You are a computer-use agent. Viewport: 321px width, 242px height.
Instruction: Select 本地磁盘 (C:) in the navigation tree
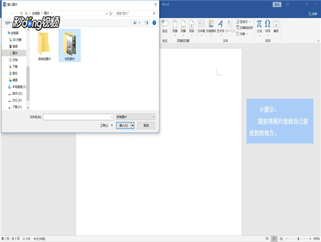click(x=17, y=87)
